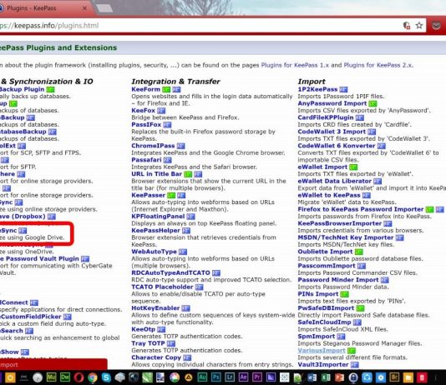This screenshot has height=385, width=446.
Task: Click the address bar showing keepass.info/plugins.html
Action: tap(199, 26)
